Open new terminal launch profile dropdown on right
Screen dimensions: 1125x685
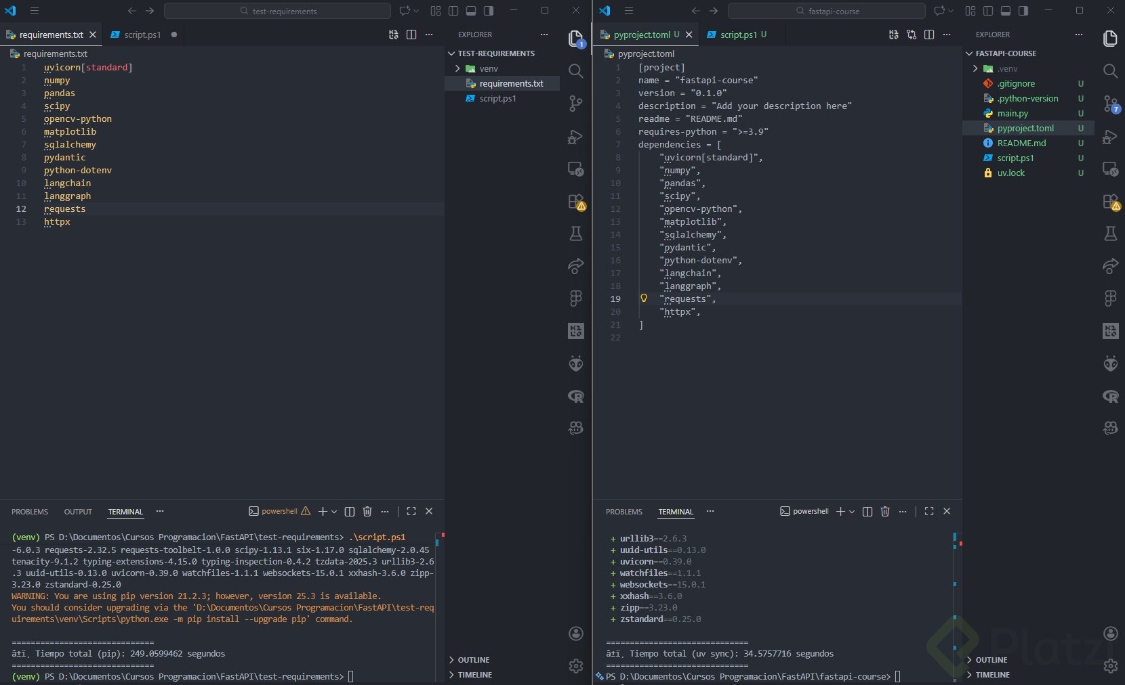[x=852, y=512]
